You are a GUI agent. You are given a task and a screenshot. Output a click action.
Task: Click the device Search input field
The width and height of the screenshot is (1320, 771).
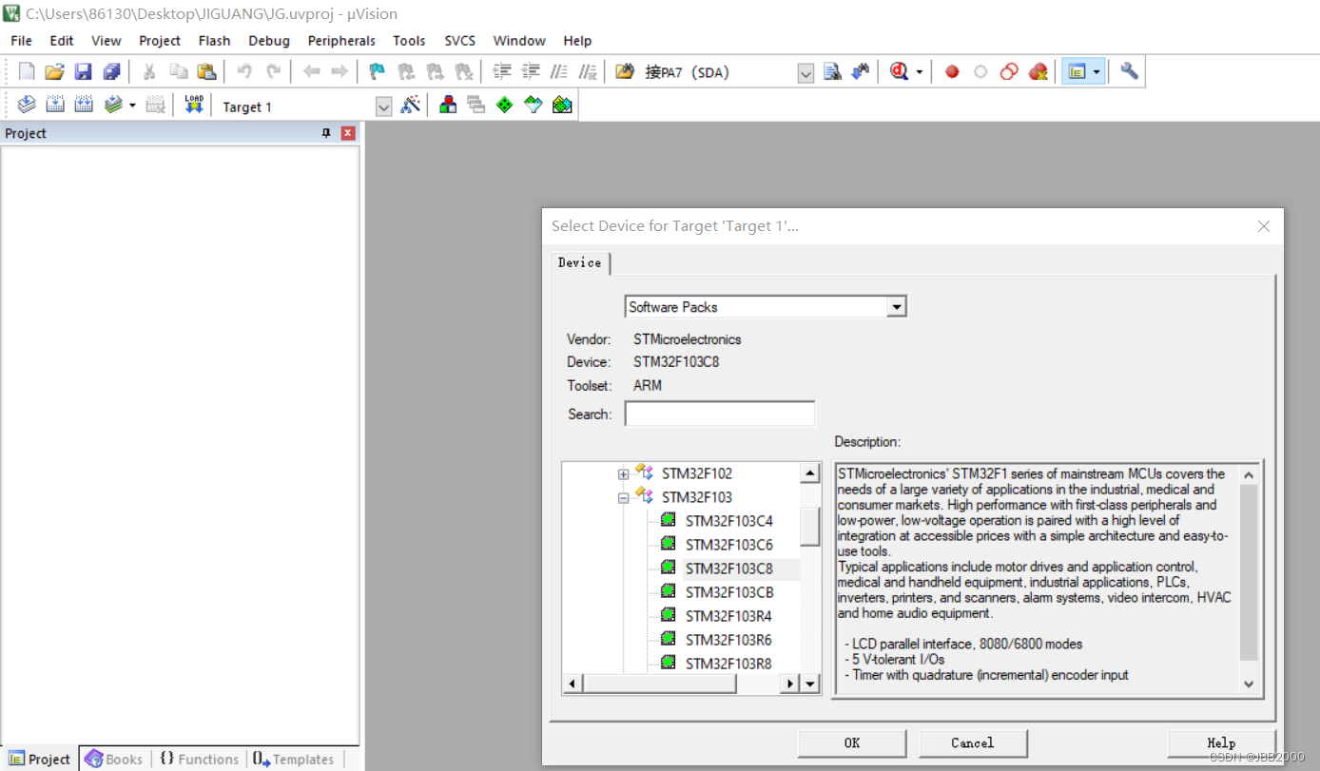[x=720, y=414]
